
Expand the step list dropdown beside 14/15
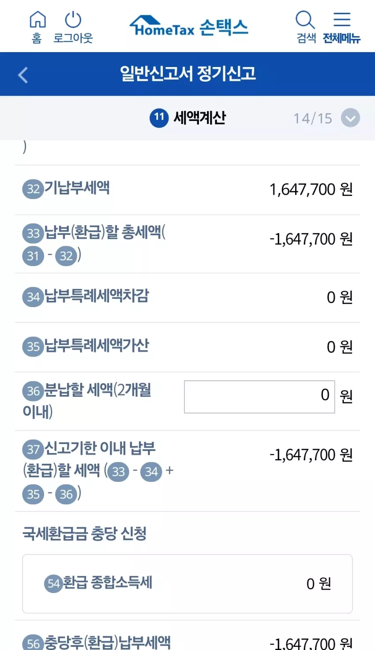point(351,118)
